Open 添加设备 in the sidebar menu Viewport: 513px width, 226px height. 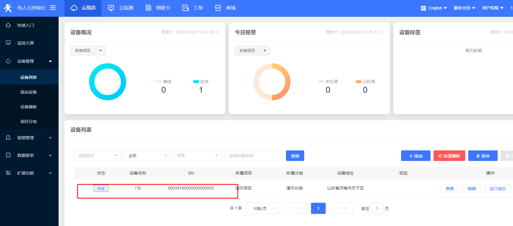tap(29, 92)
